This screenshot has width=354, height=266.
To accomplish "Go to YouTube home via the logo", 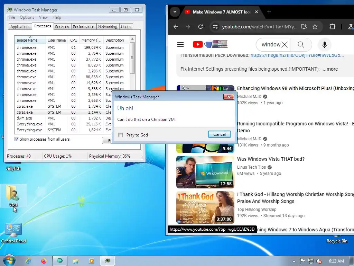I will [210, 44].
